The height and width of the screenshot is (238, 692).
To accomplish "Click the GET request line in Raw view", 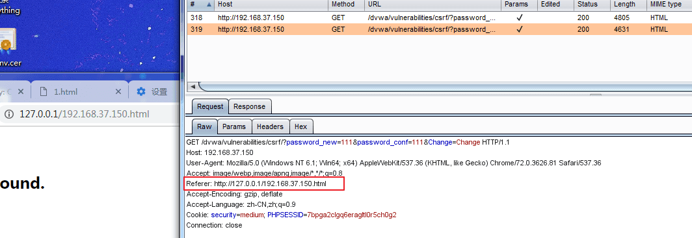I will [x=348, y=143].
